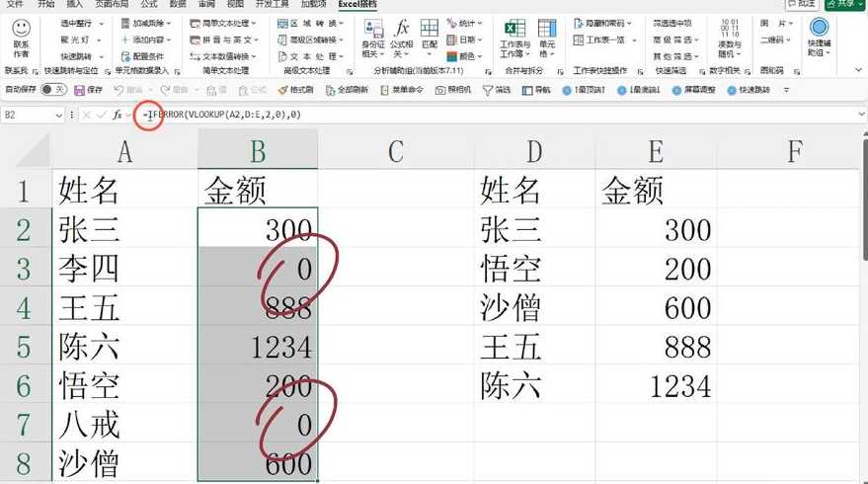Click the 屏幕调整 quick access item

(x=694, y=90)
